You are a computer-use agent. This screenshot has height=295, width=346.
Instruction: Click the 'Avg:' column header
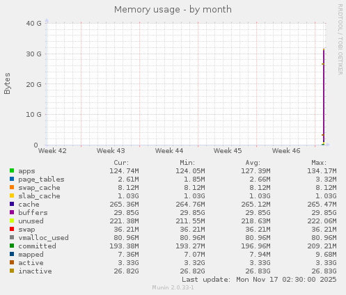[x=253, y=163]
